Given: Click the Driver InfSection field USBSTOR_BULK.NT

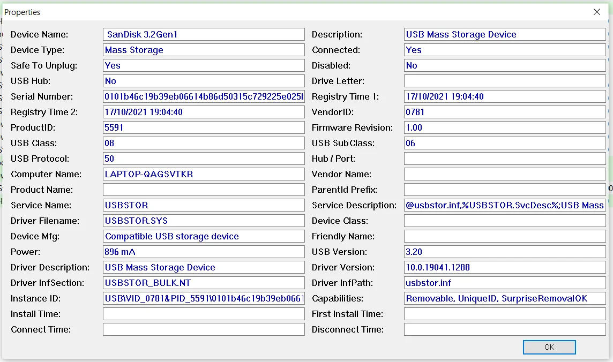Looking at the screenshot, I should (x=204, y=283).
